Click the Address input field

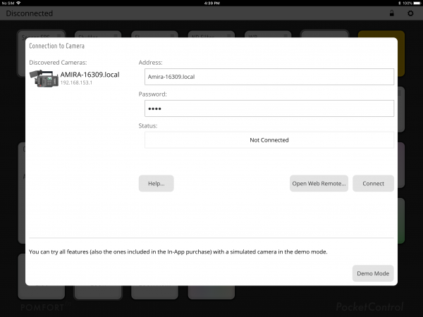click(269, 77)
